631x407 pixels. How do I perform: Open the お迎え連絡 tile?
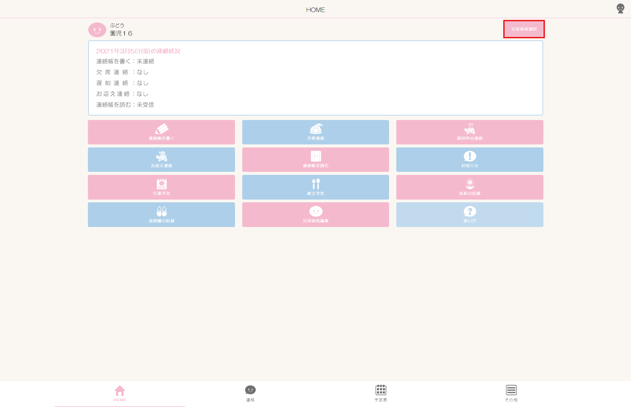coord(161,159)
